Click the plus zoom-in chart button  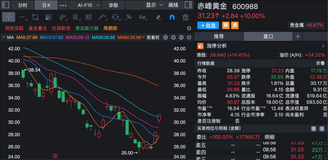tap(173, 37)
